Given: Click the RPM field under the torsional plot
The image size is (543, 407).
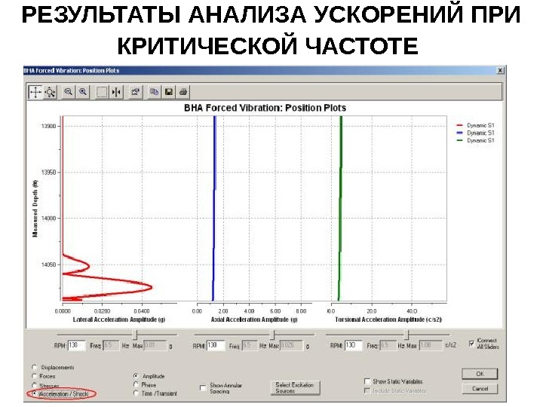Looking at the screenshot, I should point(354,345).
